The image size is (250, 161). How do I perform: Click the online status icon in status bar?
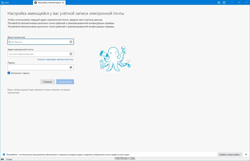(2, 159)
